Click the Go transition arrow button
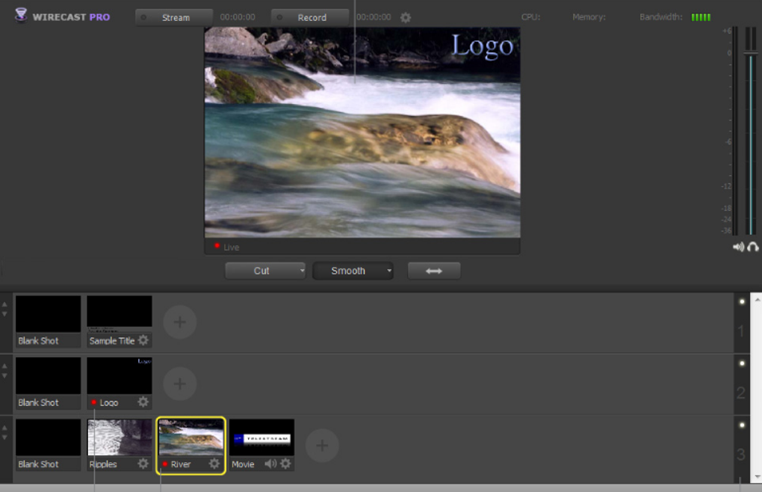Screen dimensions: 762x492 (x=434, y=271)
